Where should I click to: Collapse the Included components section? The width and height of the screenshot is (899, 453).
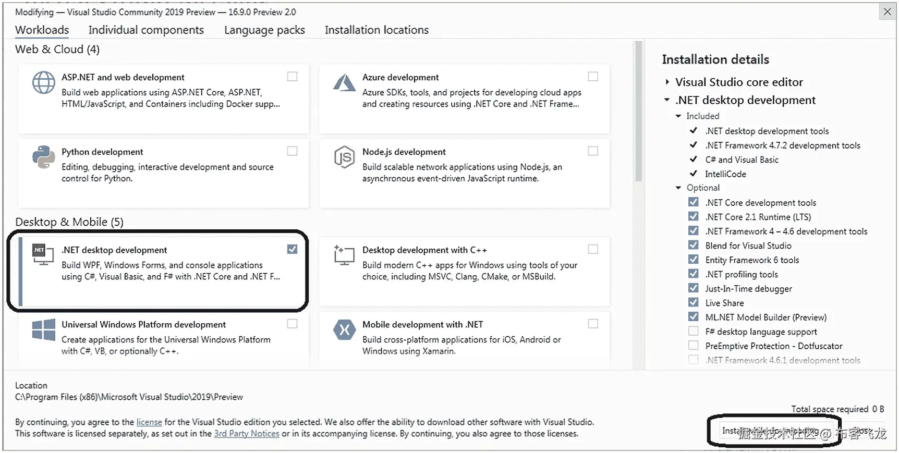(x=678, y=116)
